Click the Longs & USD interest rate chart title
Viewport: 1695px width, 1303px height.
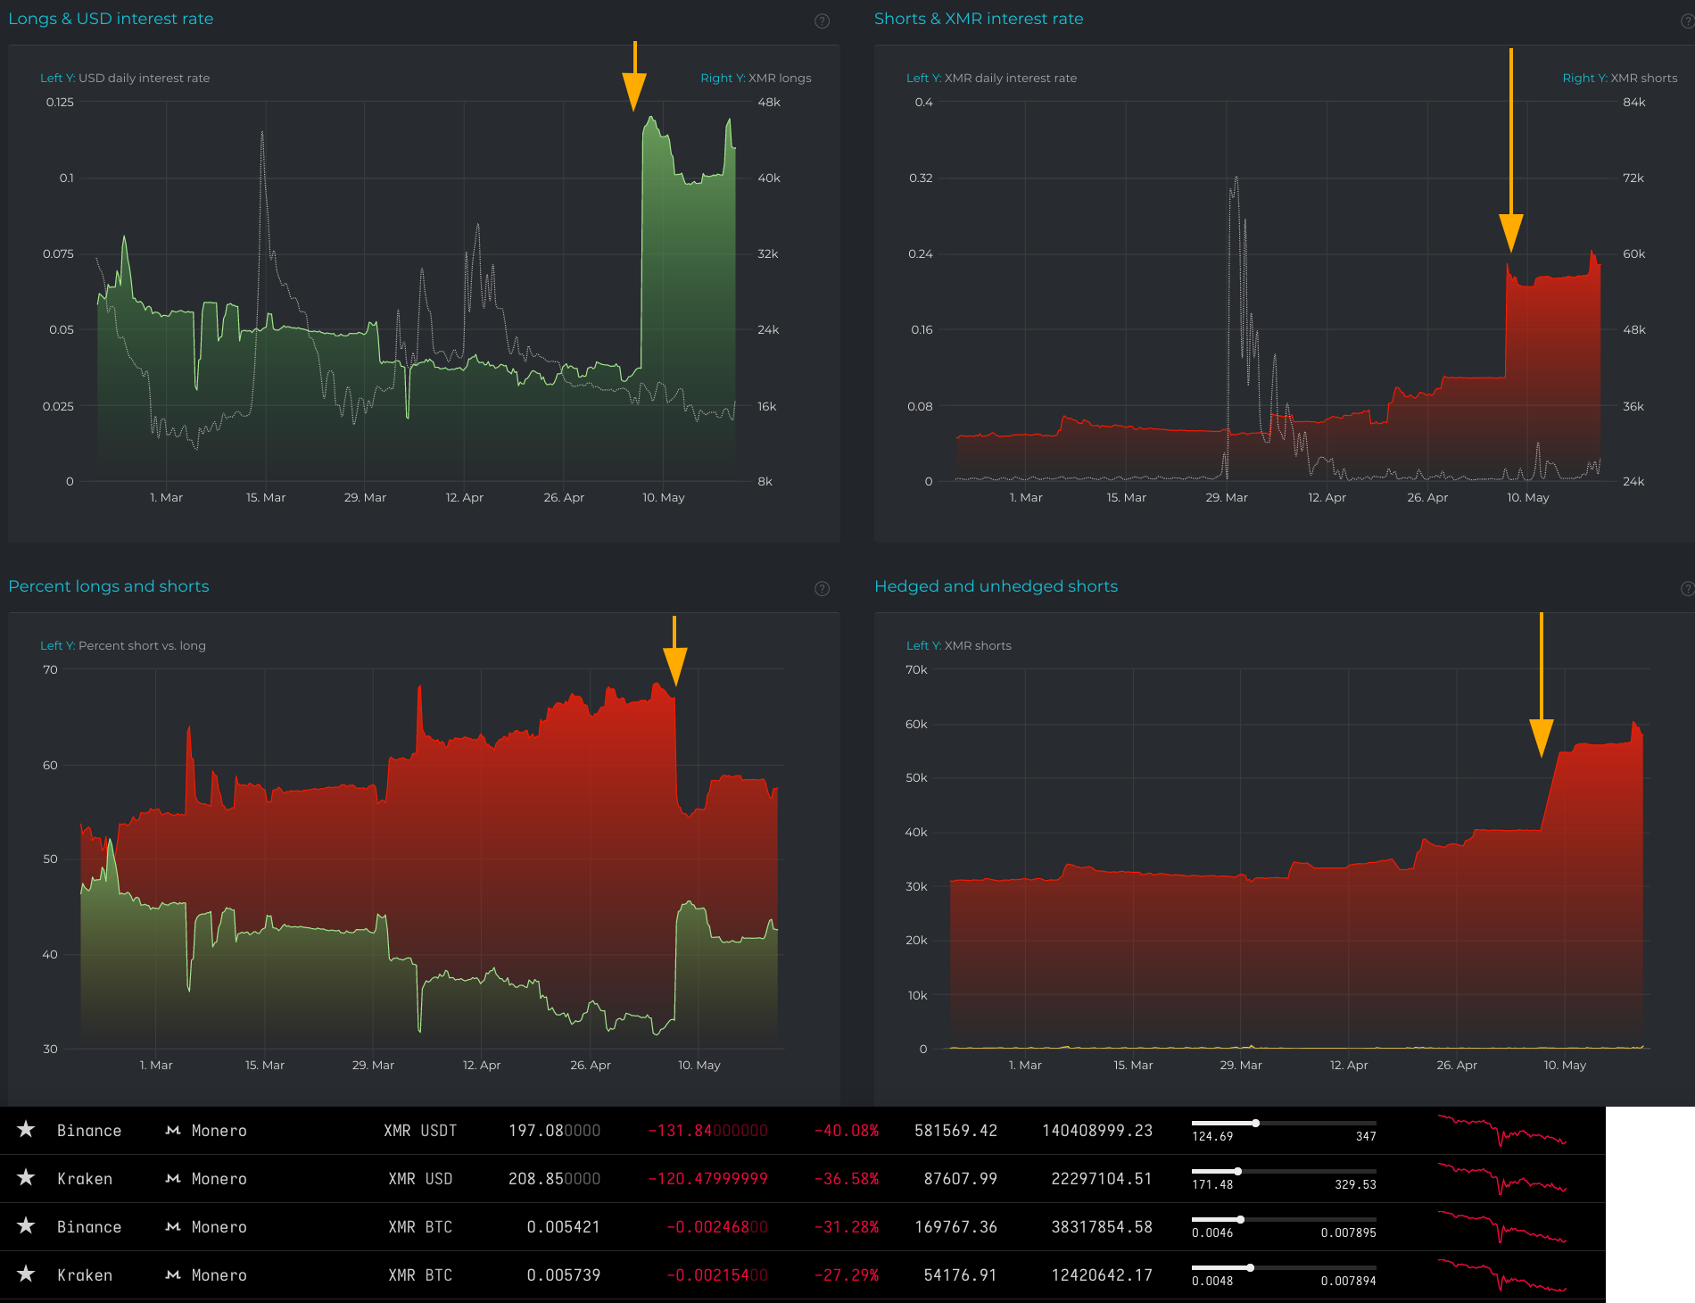pyautogui.click(x=111, y=19)
